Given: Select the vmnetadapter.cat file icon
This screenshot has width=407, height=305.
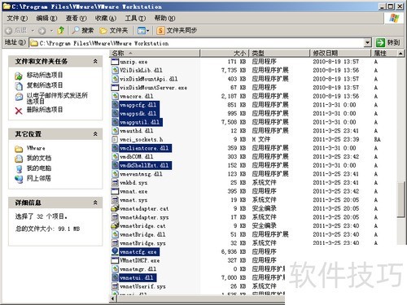Looking at the screenshot, I should (115, 209).
